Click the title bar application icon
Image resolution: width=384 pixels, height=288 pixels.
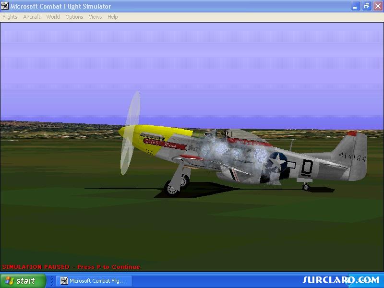(x=5, y=6)
